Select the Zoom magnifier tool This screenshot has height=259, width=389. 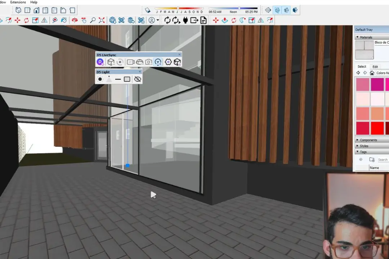tap(93, 20)
